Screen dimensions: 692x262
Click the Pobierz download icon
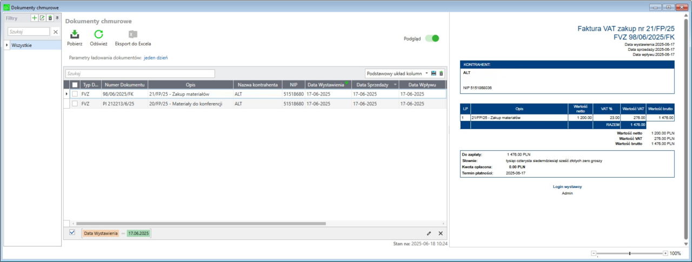click(75, 35)
